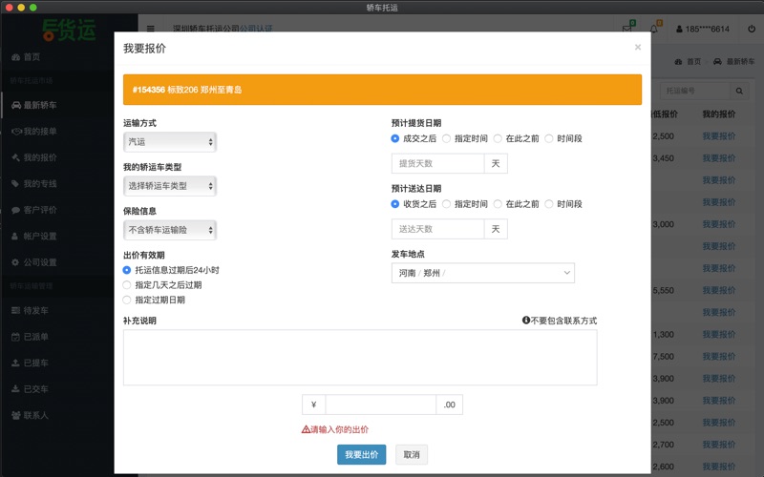Viewport: 764px width, 477px height.
Task: Open the 发车地点 location selector
Action: pyautogui.click(x=482, y=274)
